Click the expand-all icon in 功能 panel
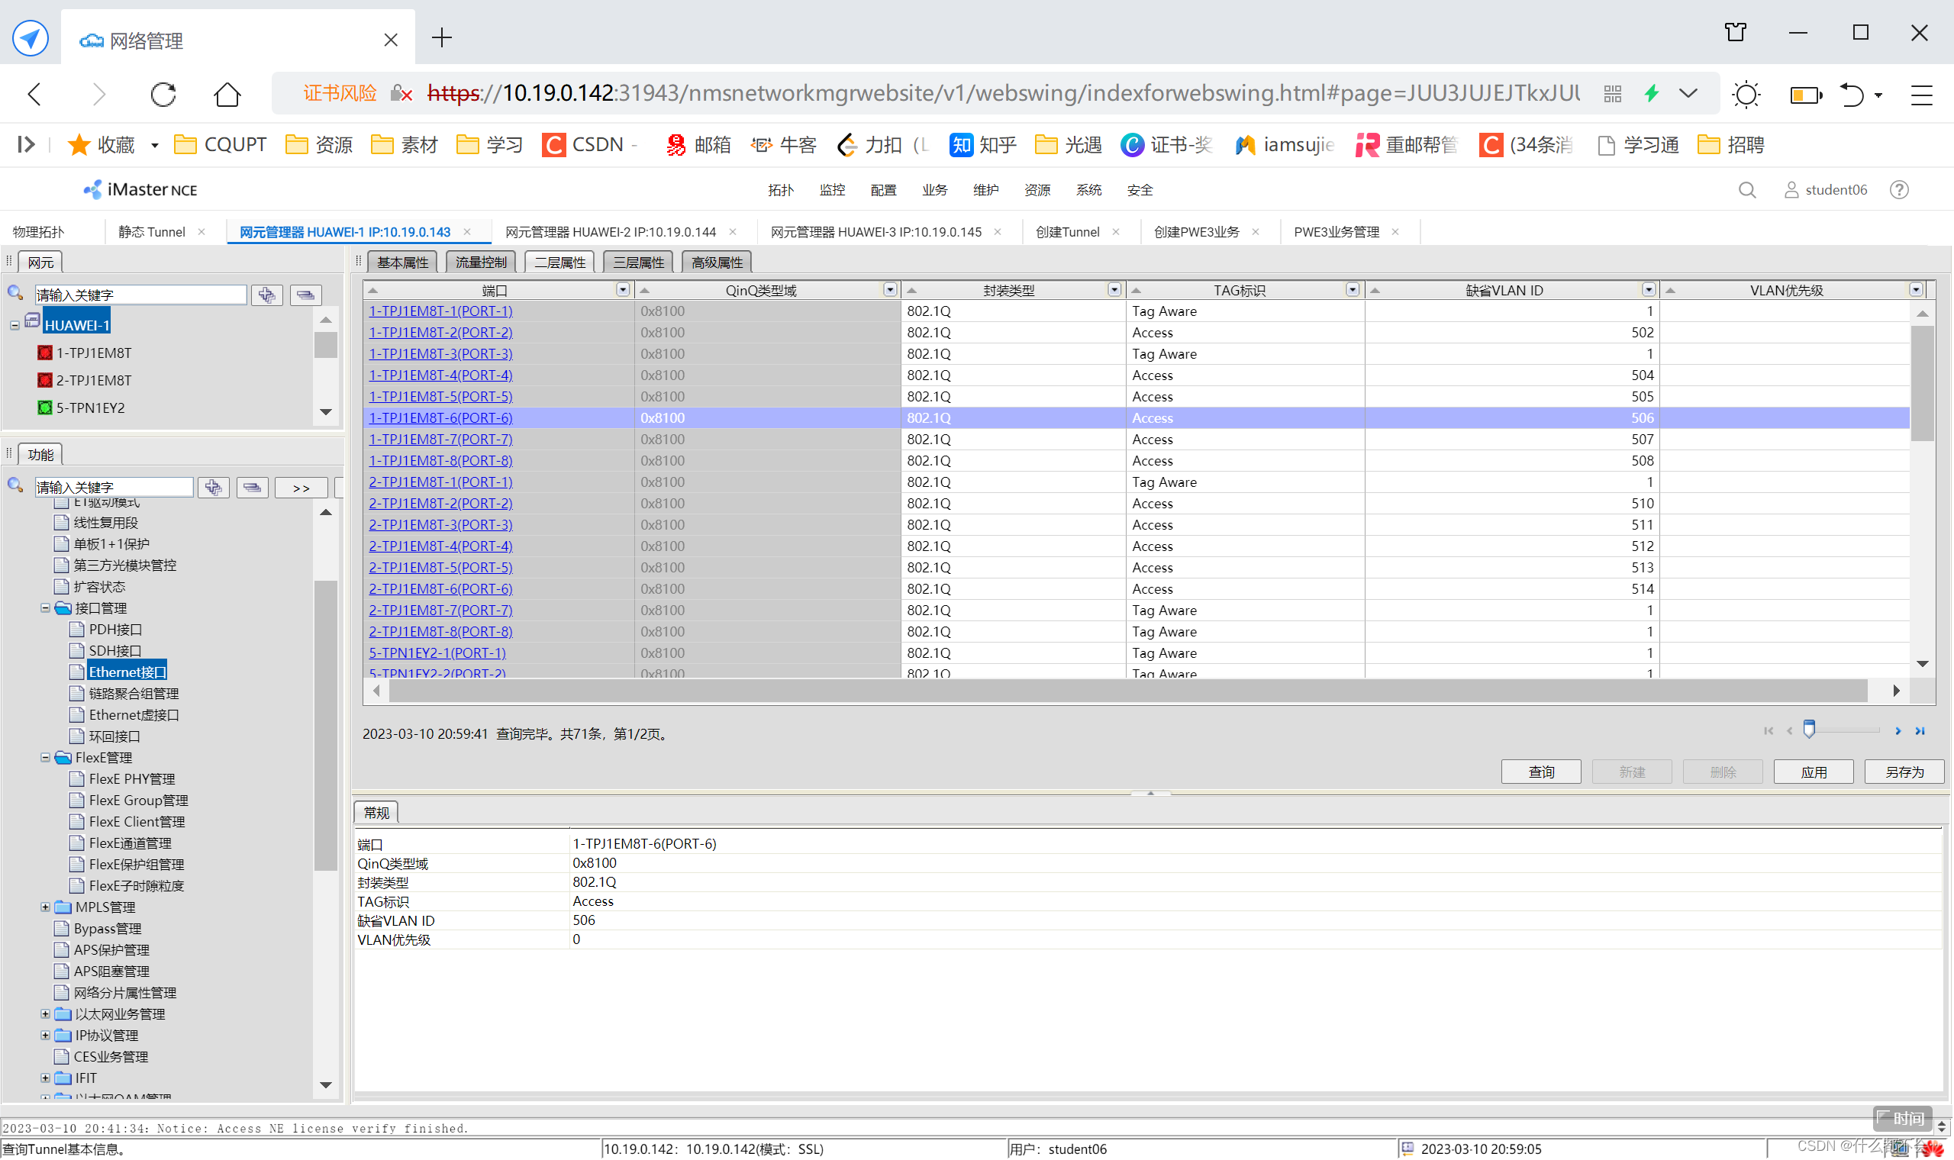Image resolution: width=1954 pixels, height=1160 pixels. [214, 488]
